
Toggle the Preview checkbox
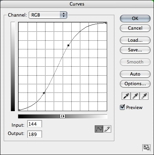(122, 107)
